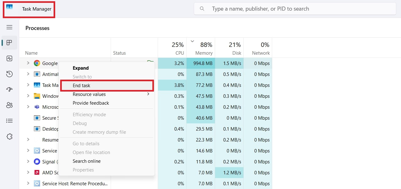The image size is (401, 189).
Task: Click the Service Host: Remote Procedure icon
Action: click(37, 183)
